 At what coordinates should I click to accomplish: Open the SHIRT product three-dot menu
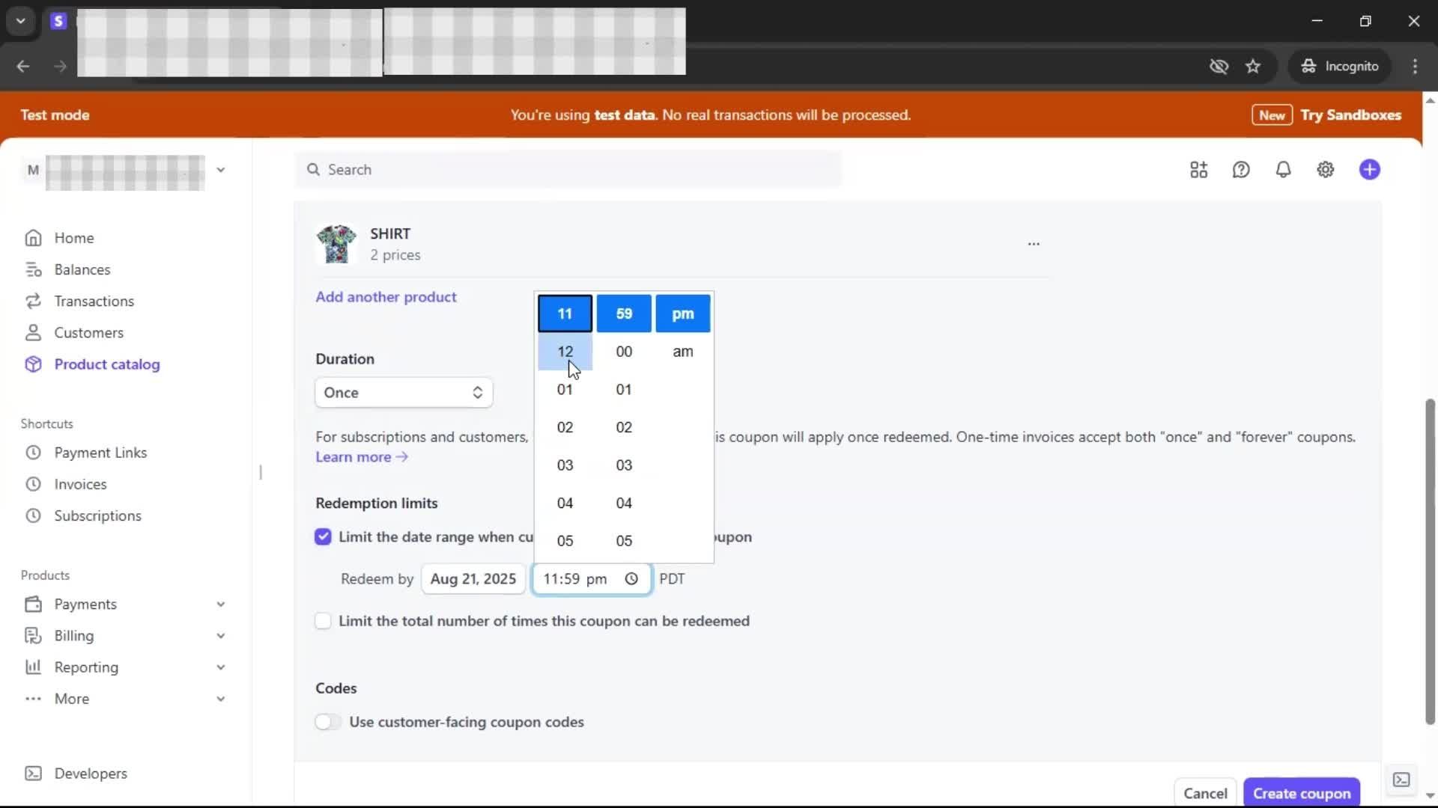(1034, 244)
